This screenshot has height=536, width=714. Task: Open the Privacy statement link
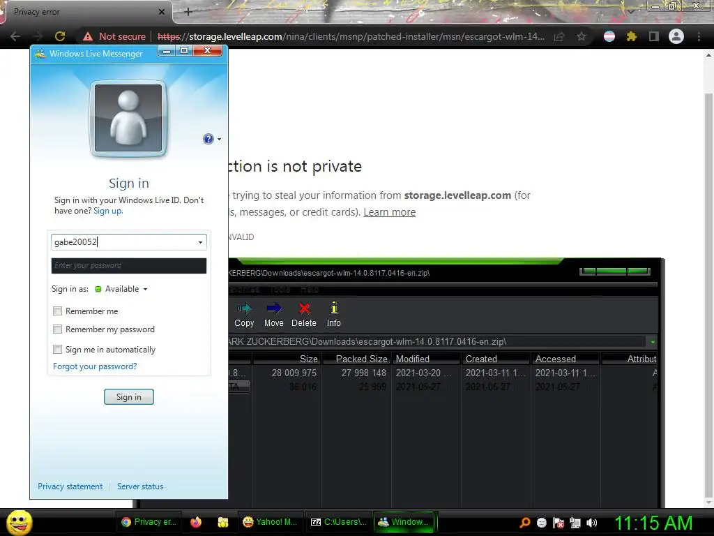coord(70,486)
